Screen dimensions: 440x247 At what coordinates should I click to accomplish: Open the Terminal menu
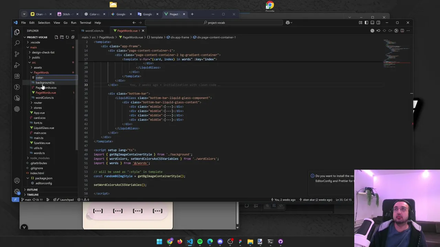tap(85, 23)
